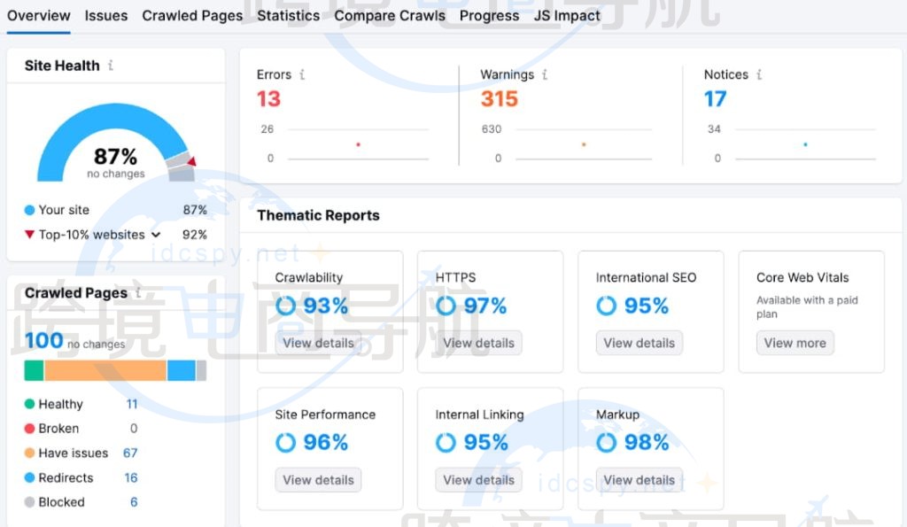This screenshot has height=527, width=907.
Task: Click the Errors trend sparkline dot
Action: pos(358,143)
